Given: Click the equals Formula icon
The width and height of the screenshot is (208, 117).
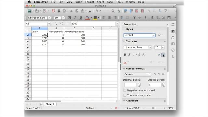Looking at the screenshot, I should [67, 24].
